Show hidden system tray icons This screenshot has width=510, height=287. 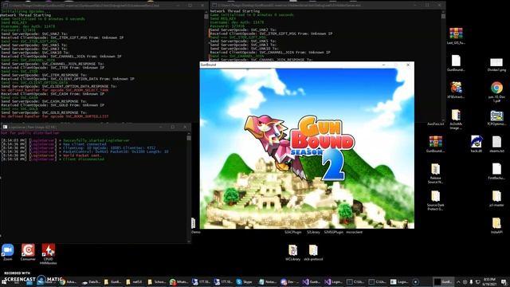(x=458, y=281)
